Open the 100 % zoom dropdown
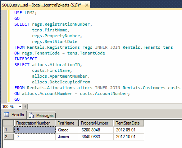Image resolution: width=182 pixels, height=148 pixels. (x=20, y=106)
